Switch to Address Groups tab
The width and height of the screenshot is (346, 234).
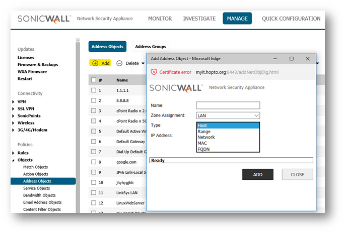click(x=151, y=46)
